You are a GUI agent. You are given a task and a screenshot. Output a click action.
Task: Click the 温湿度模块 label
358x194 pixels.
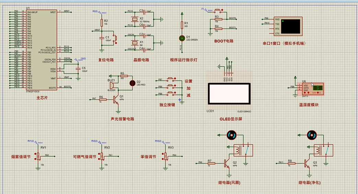[x=309, y=105]
